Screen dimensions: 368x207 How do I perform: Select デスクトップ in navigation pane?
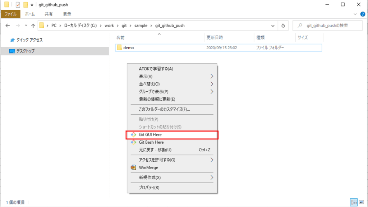pyautogui.click(x=25, y=51)
